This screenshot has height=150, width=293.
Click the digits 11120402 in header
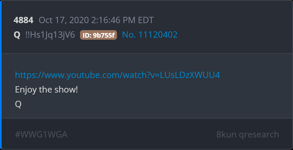tap(158, 35)
